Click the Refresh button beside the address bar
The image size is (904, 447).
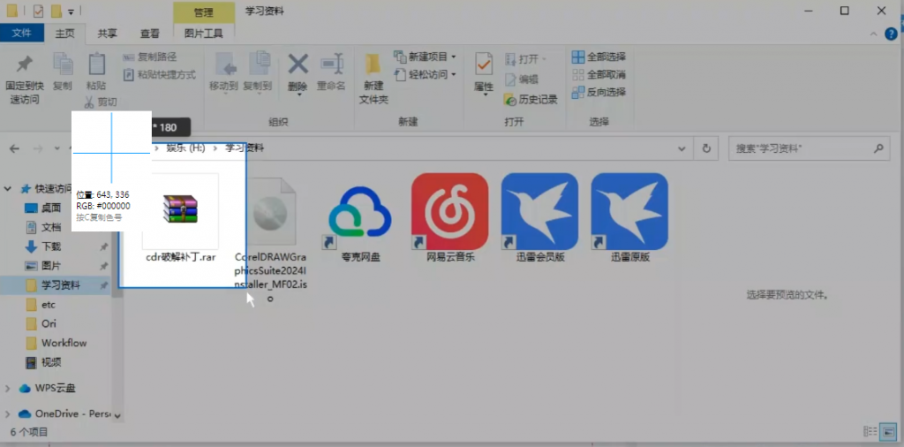[706, 148]
